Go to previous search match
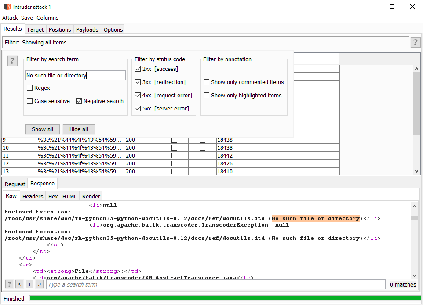 (x=19, y=284)
